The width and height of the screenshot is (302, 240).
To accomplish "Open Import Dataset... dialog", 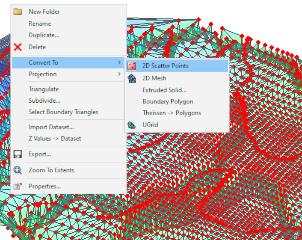I will pyautogui.click(x=51, y=127).
